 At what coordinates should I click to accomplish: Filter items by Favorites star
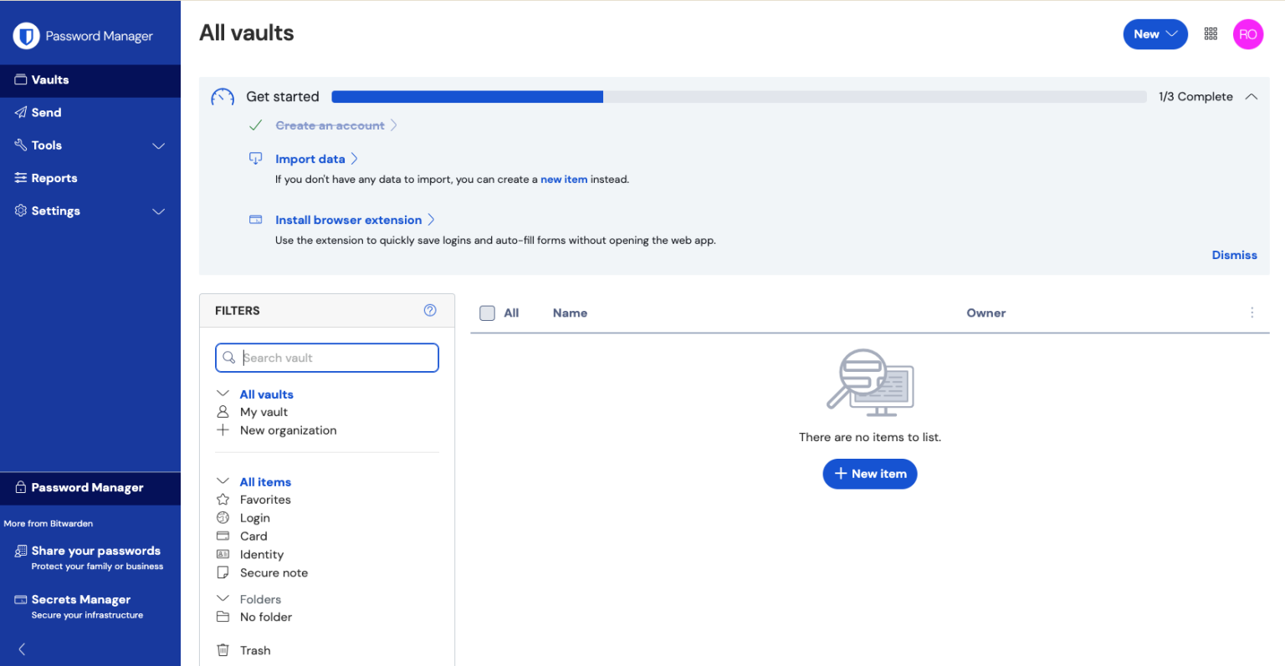(264, 500)
